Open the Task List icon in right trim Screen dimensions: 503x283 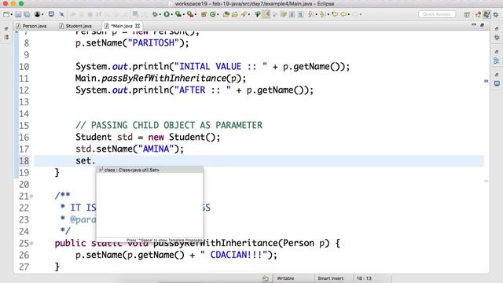tap(497, 83)
